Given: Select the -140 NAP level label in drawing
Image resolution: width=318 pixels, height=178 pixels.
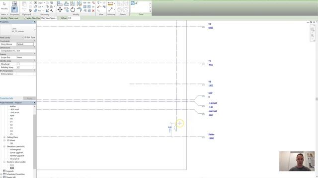Looking at the screenshot, I should point(213,103).
